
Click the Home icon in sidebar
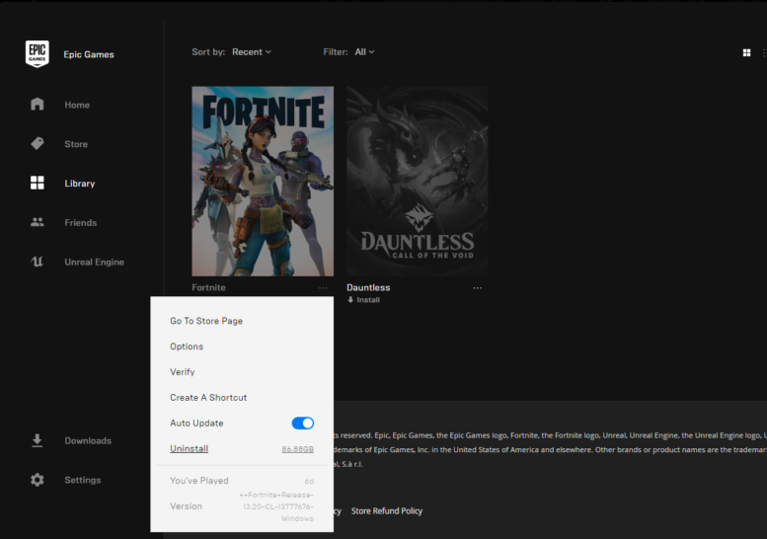tap(38, 105)
